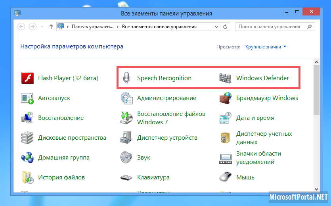Open the Домашняя группа text link
Screen dimensions: 331x206
(x=64, y=158)
